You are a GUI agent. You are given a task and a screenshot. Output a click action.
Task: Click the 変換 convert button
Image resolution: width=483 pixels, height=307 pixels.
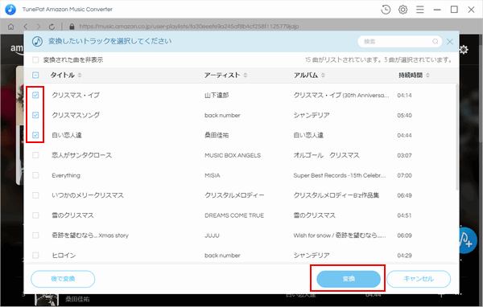[x=349, y=279]
